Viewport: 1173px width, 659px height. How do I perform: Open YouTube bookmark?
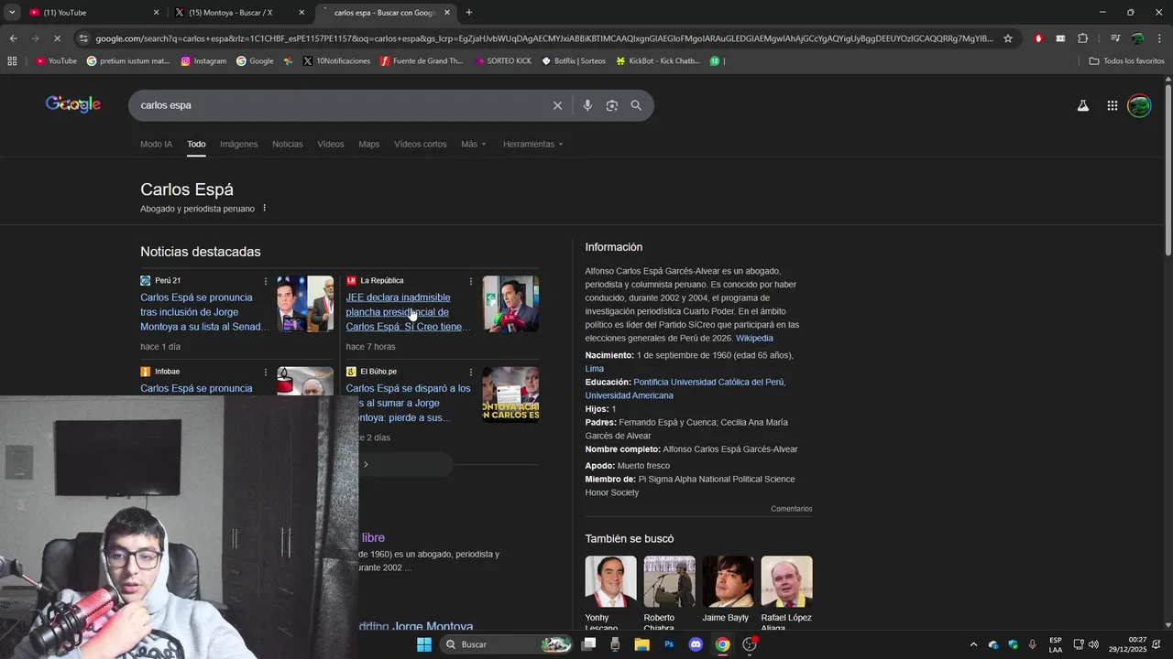(x=56, y=61)
